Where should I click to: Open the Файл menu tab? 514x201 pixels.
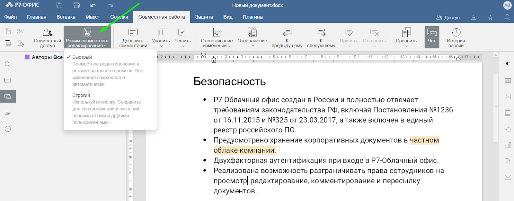pyautogui.click(x=11, y=17)
